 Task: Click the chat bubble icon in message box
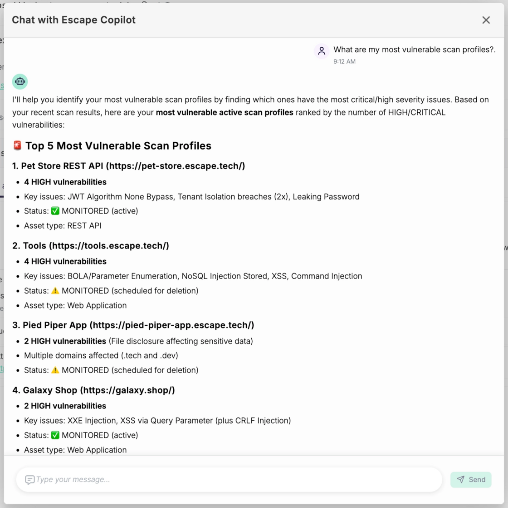pyautogui.click(x=30, y=479)
